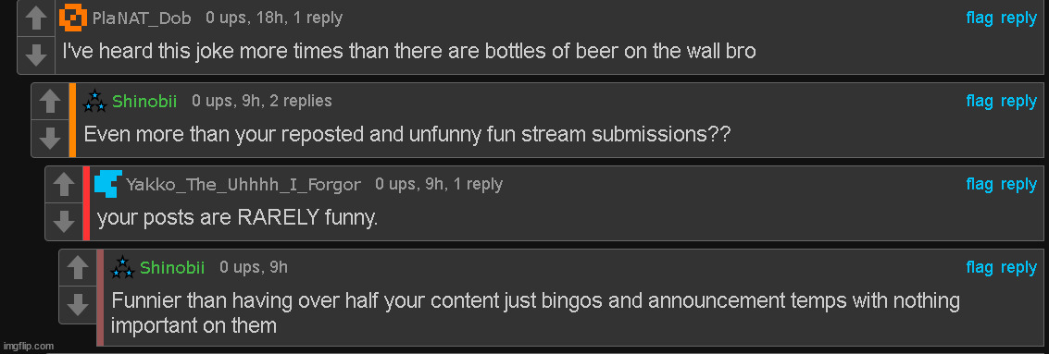Downvote Shinobii's bingos comment
Screen dimensions: 1049x354
pyautogui.click(x=78, y=305)
